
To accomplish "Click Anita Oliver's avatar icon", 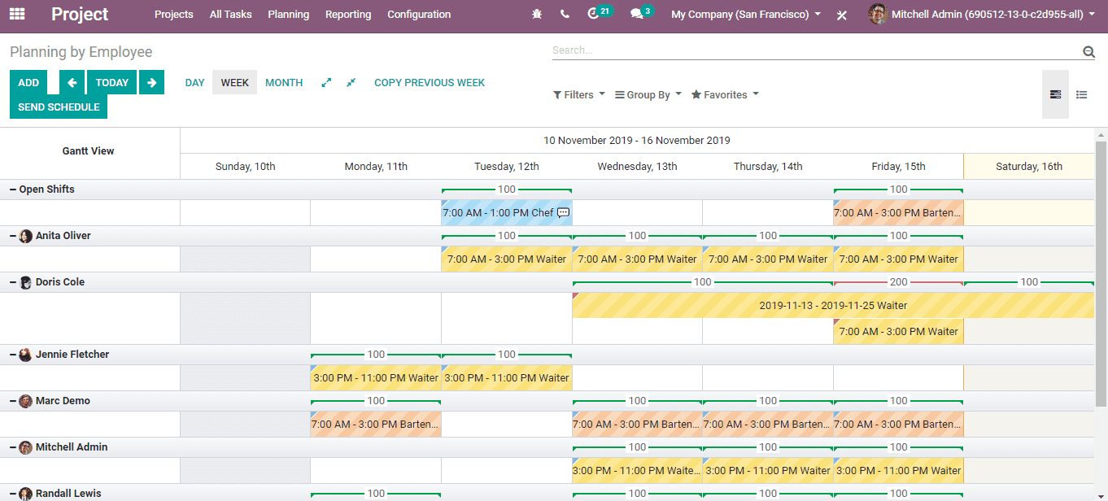I will (x=26, y=236).
